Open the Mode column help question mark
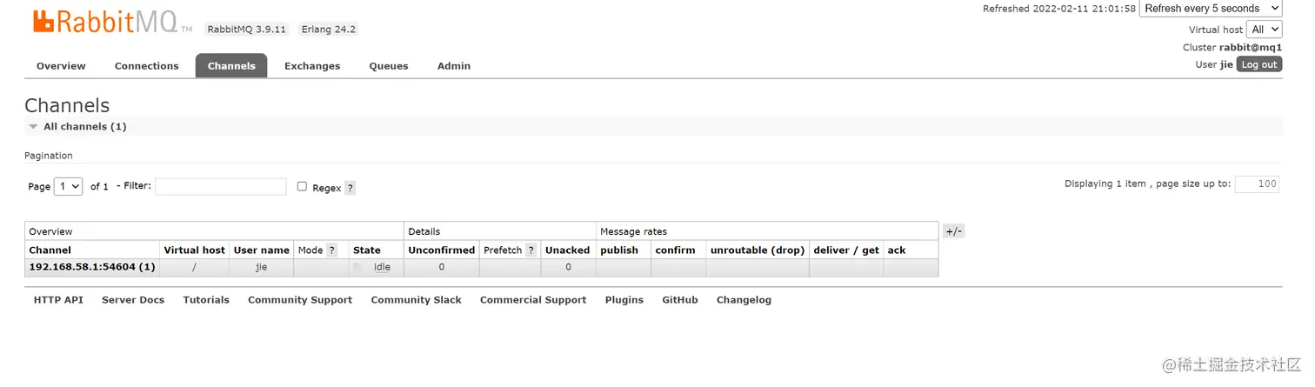 pyautogui.click(x=331, y=250)
